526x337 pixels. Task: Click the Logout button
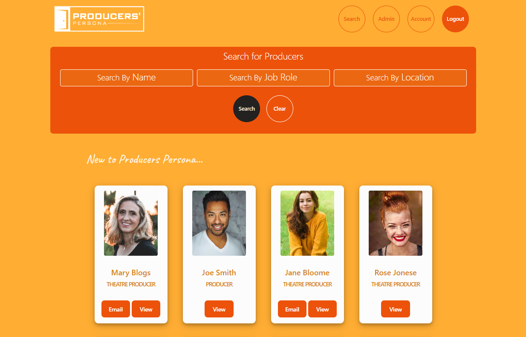(455, 19)
